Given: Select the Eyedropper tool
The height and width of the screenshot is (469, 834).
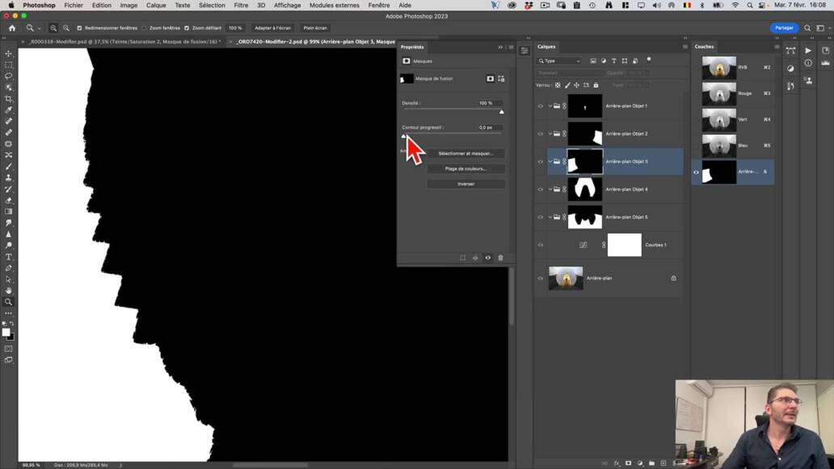Looking at the screenshot, I should click(x=9, y=110).
